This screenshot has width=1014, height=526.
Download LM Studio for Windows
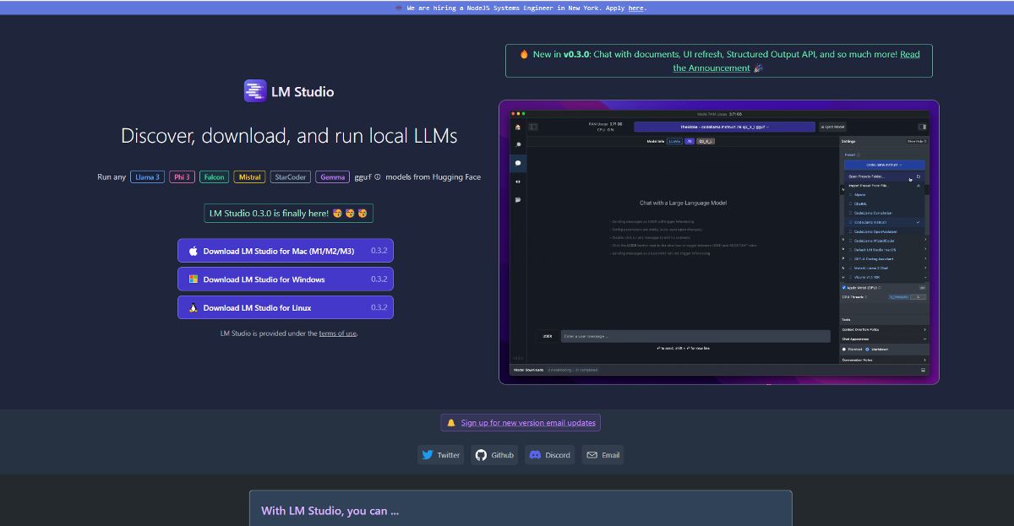pos(287,279)
